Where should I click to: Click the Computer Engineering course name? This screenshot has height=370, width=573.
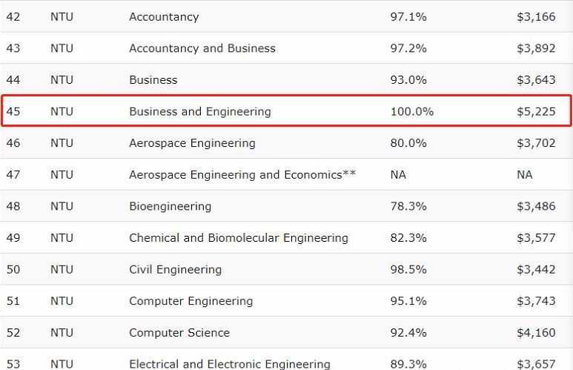191,301
